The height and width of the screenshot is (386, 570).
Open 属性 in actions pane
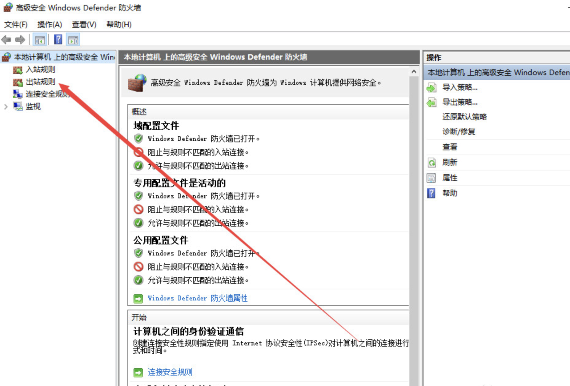[x=450, y=178]
